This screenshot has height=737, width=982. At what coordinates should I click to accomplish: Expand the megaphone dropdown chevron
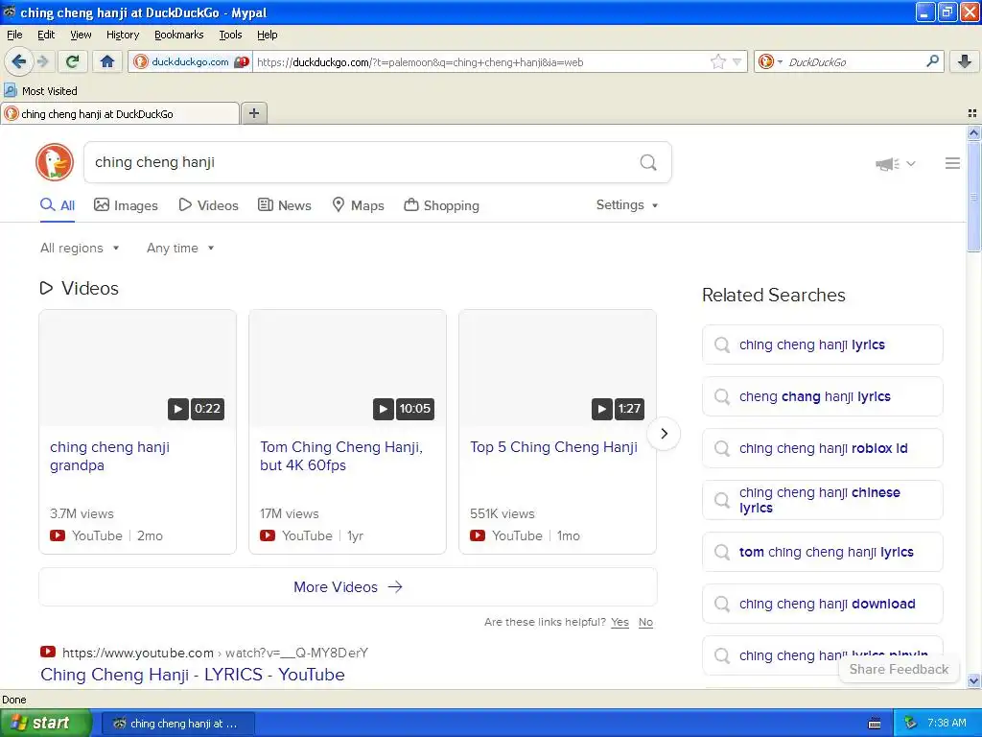(911, 163)
